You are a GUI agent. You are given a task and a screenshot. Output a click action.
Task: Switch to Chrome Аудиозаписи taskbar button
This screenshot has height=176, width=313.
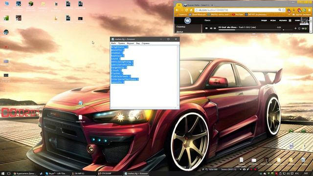point(25,174)
